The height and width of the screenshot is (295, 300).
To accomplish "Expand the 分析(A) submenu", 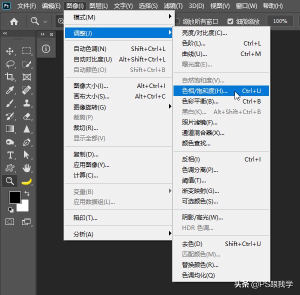I will pos(118,234).
